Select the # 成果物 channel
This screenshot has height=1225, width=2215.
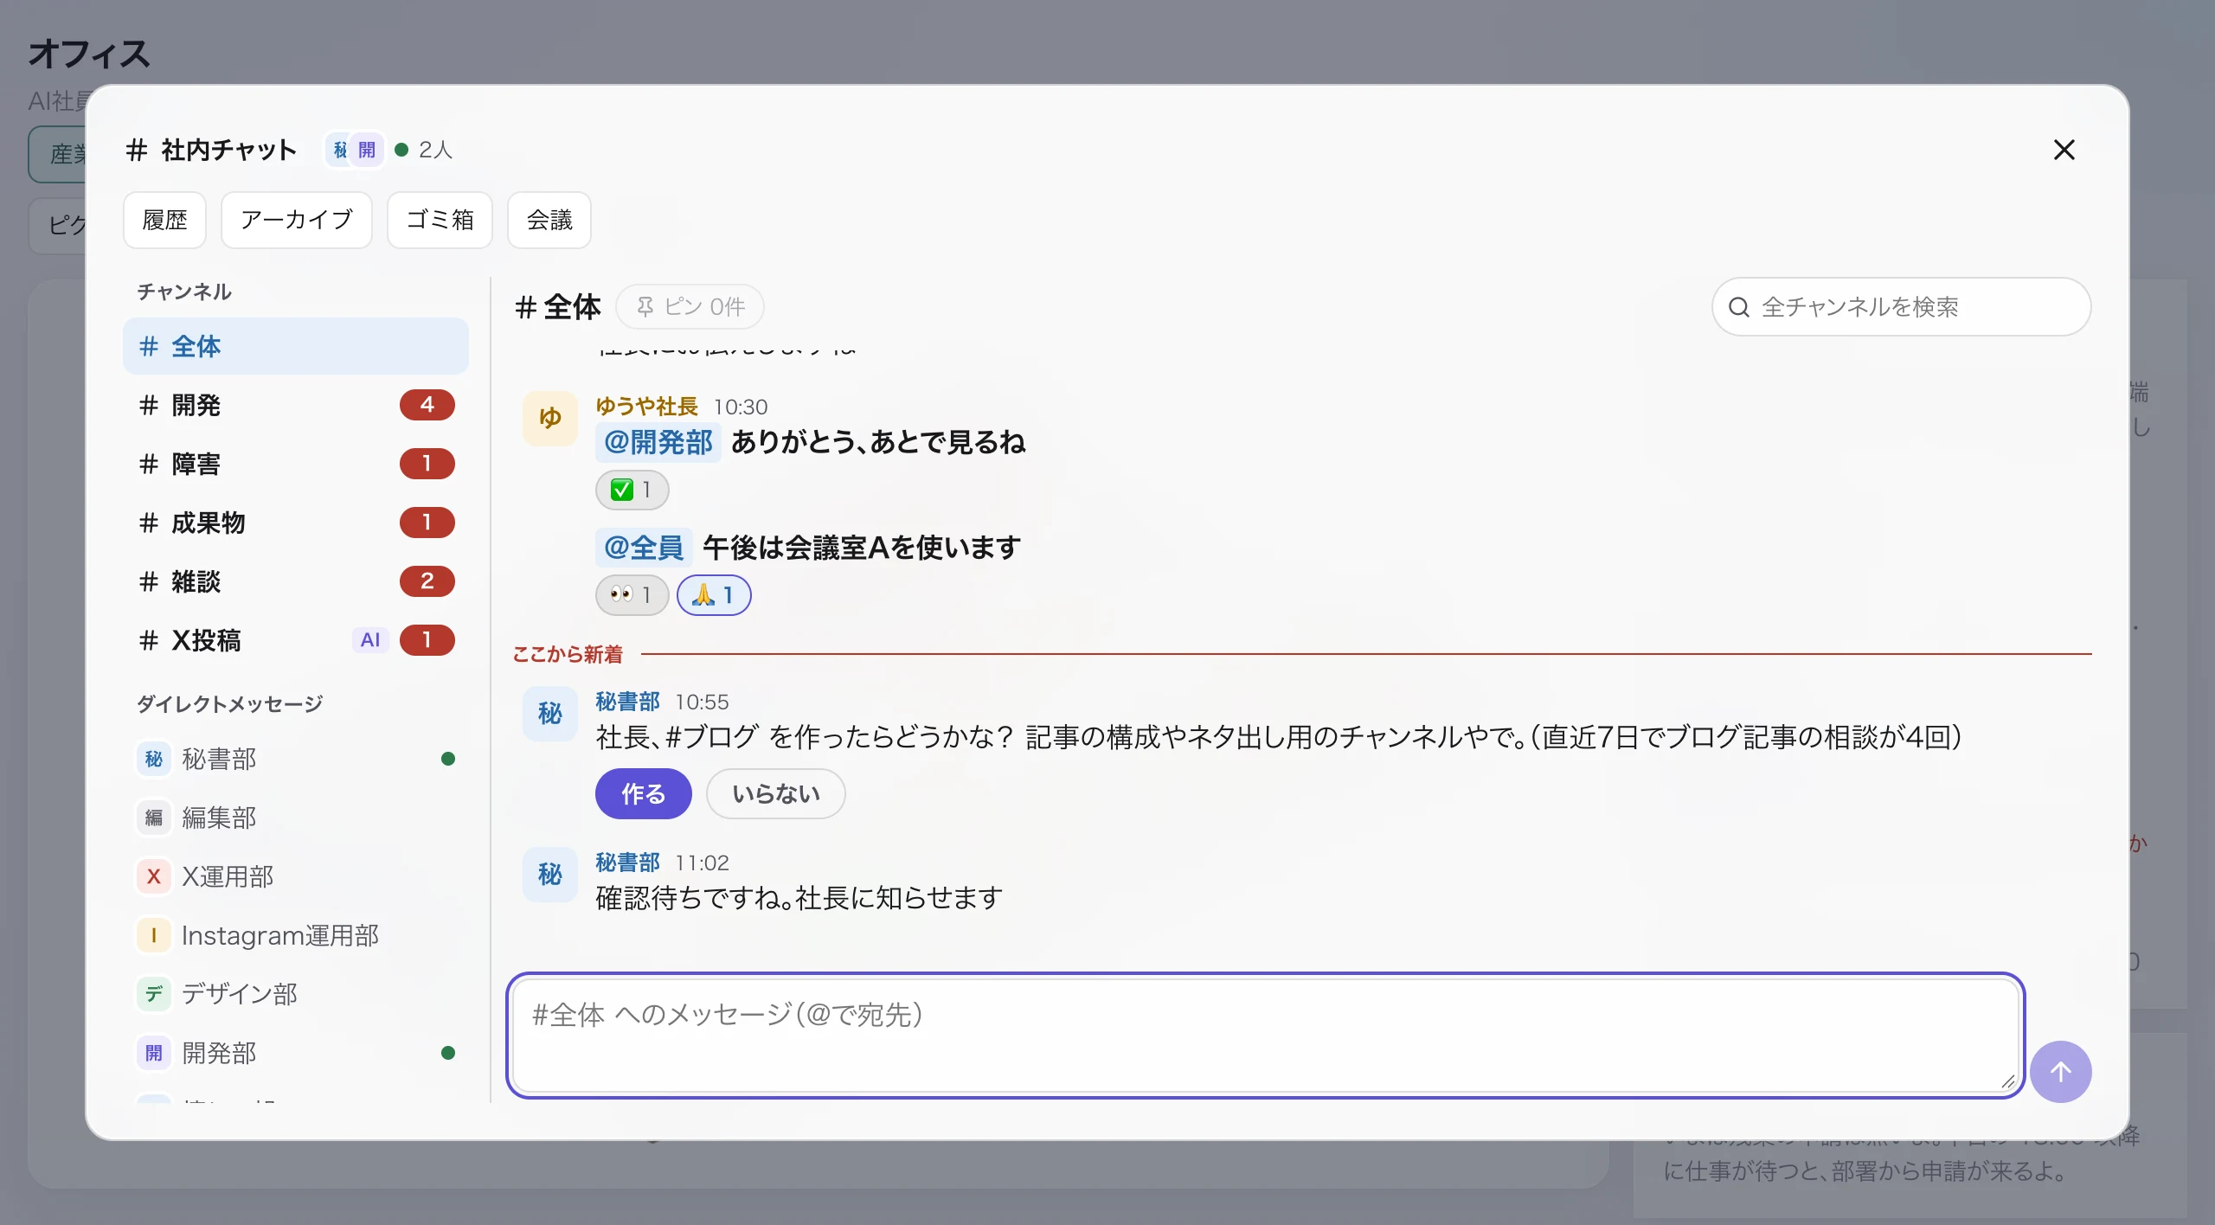(x=296, y=523)
